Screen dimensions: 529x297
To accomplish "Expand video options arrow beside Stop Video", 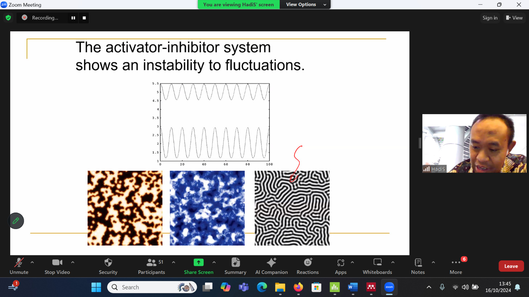I will point(73,262).
